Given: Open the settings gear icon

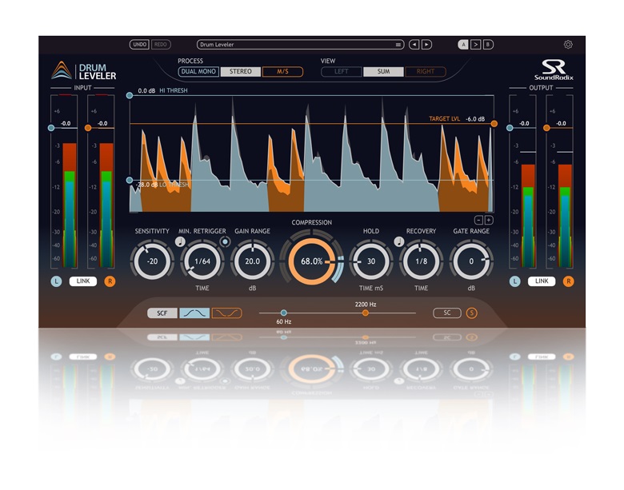Looking at the screenshot, I should [x=568, y=45].
